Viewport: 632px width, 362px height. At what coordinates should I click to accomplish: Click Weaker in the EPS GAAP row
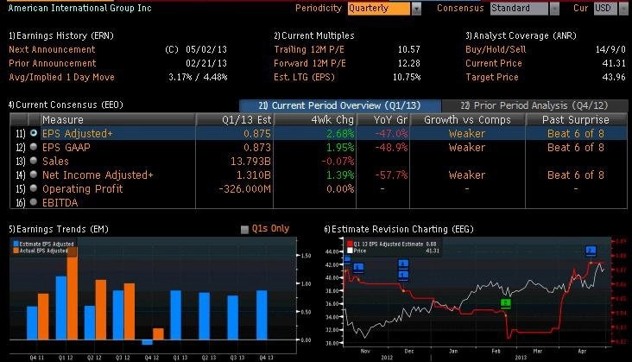click(x=467, y=148)
